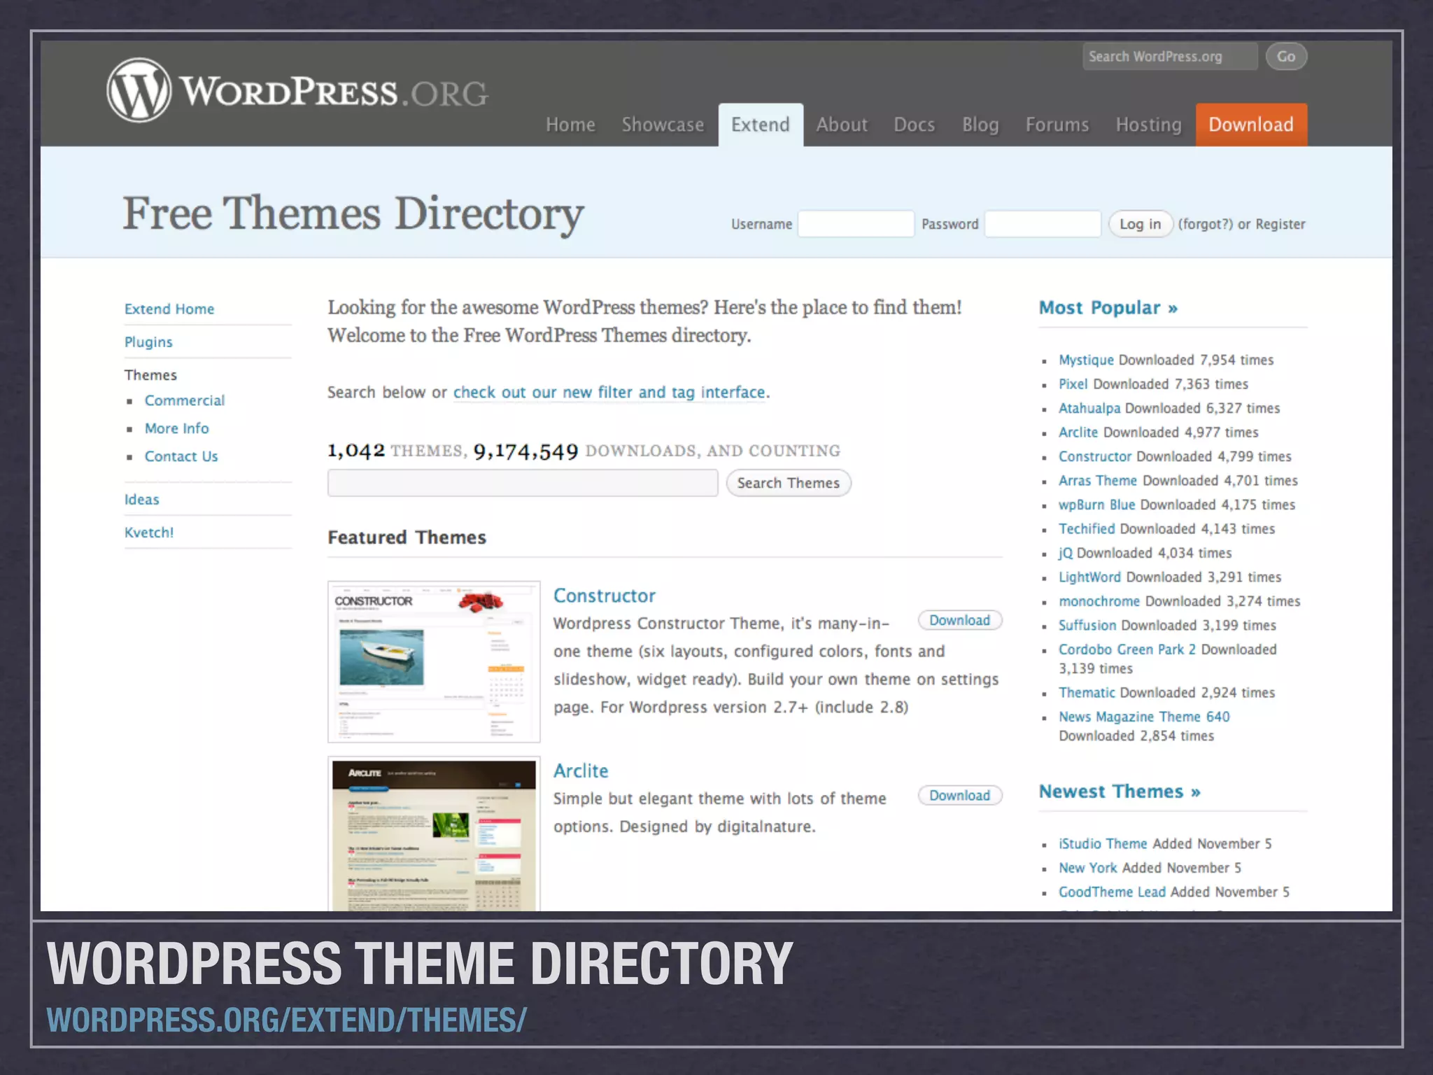Open Suffusion in Most Popular list
The width and height of the screenshot is (1433, 1075).
[1087, 625]
